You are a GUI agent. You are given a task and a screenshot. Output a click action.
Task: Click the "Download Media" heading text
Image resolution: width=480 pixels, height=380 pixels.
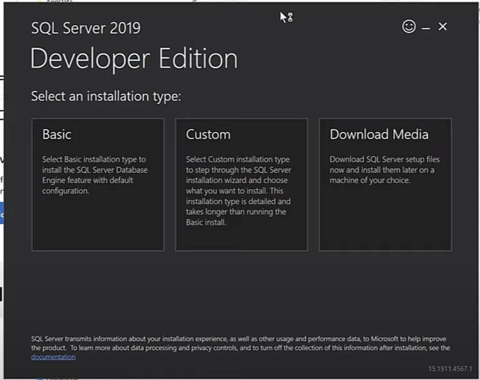(379, 135)
